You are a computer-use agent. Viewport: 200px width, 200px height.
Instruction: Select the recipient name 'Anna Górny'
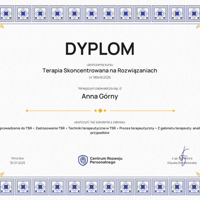(x=100, y=97)
